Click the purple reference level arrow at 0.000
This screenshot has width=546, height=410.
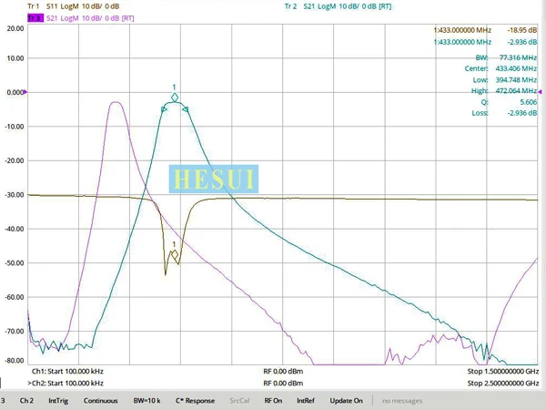coord(25,92)
